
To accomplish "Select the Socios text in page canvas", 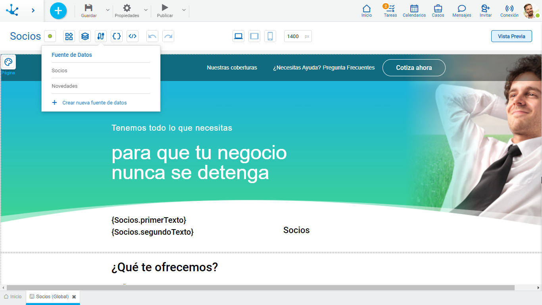I will pyautogui.click(x=296, y=230).
